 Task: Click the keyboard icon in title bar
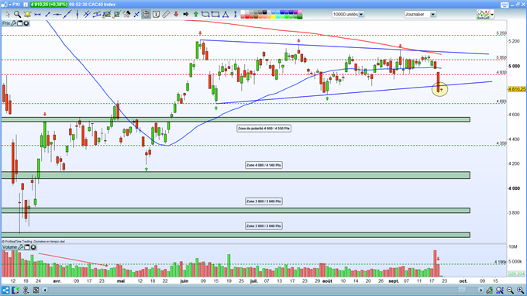[x=505, y=5]
